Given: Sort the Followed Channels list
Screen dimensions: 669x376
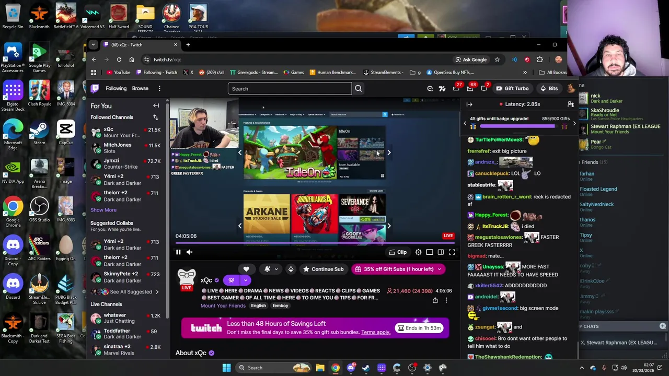Looking at the screenshot, I should [x=155, y=118].
